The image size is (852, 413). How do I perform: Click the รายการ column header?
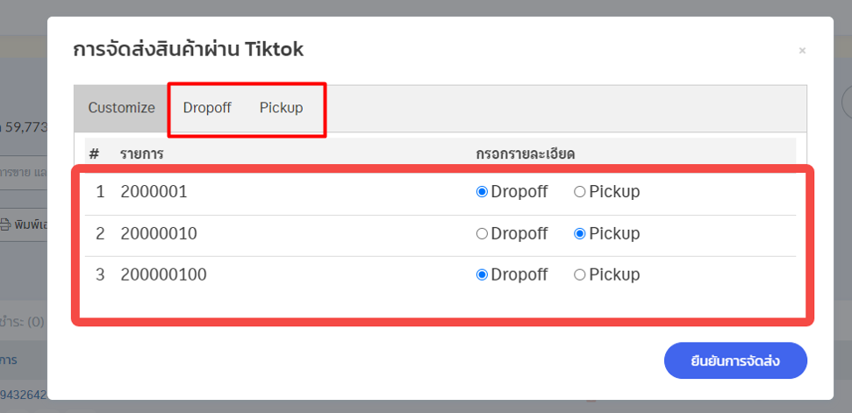click(142, 153)
